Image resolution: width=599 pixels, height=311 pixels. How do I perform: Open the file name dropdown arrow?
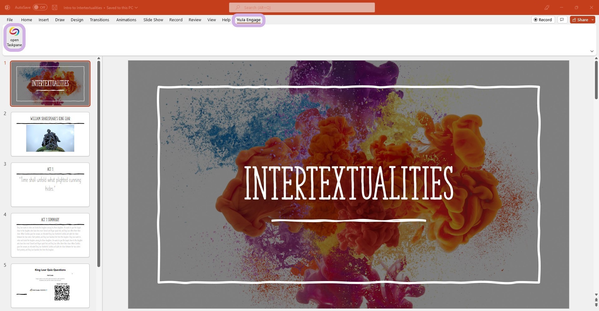tap(136, 7)
